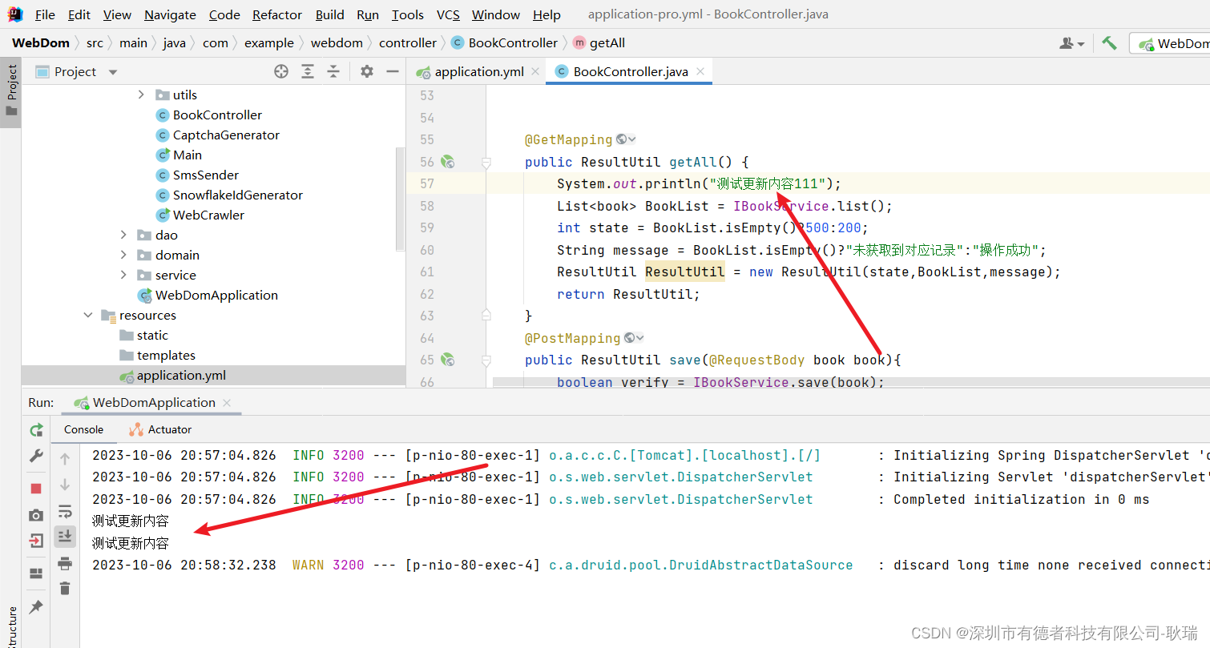
Task: Hide the Project panel with minus icon
Action: (393, 71)
